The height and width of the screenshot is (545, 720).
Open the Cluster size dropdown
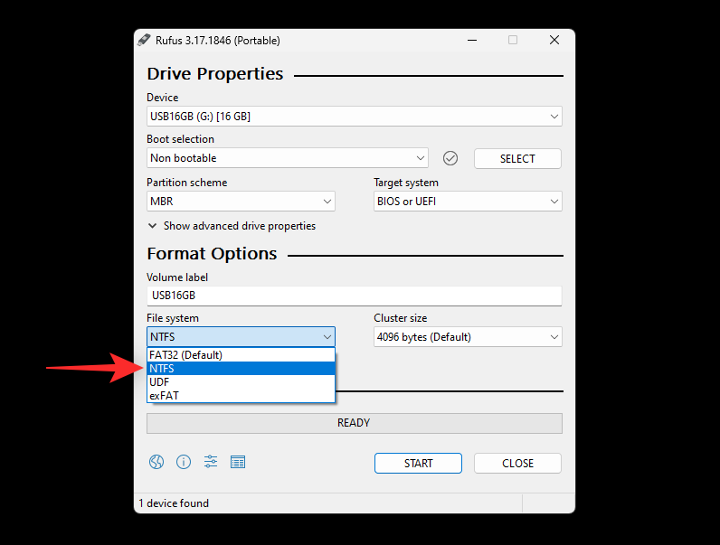468,337
